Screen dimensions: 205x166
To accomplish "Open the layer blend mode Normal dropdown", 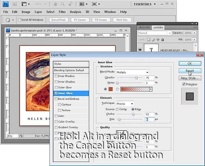I will (154, 33).
